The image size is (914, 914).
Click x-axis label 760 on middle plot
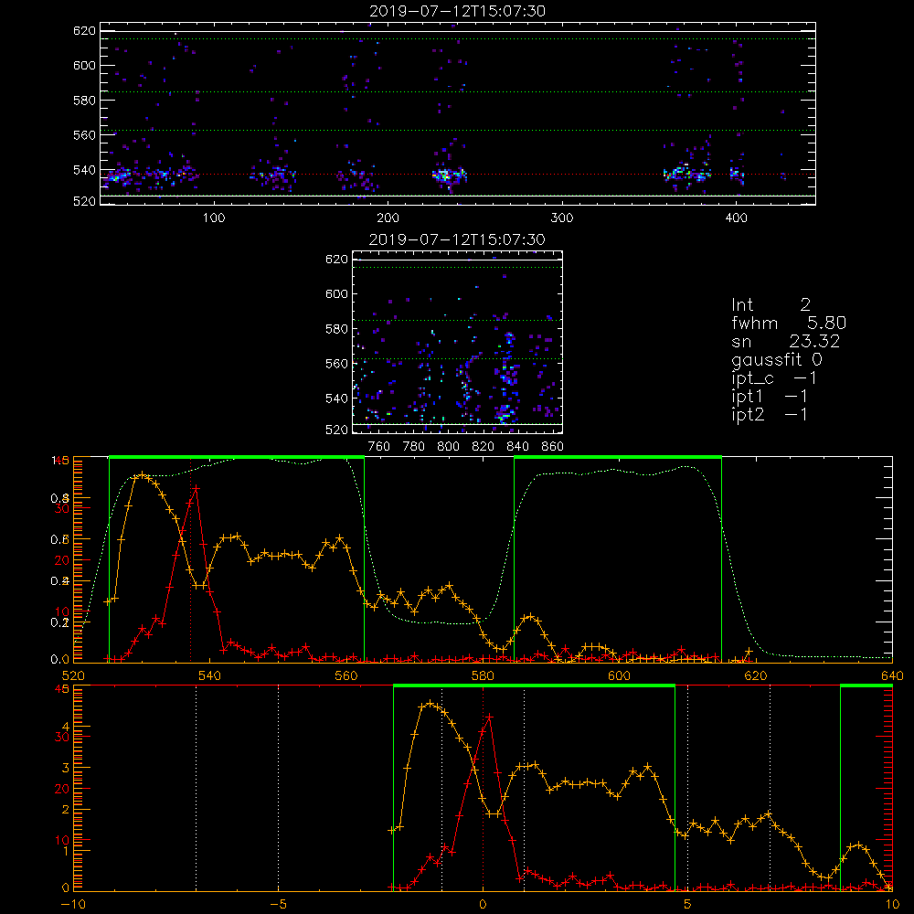pos(379,447)
